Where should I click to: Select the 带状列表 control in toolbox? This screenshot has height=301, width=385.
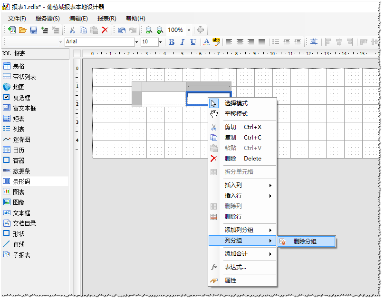[35, 77]
